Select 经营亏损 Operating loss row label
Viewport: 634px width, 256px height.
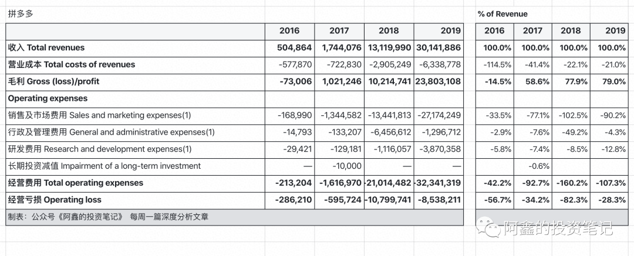pos(55,200)
